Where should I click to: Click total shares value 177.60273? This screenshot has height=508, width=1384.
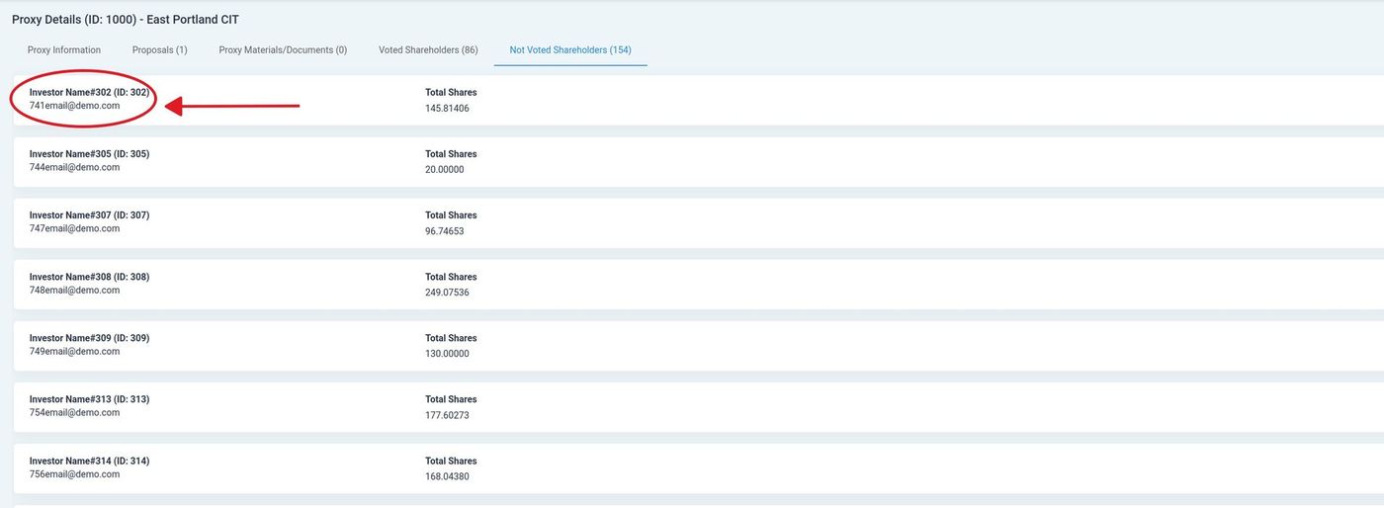click(447, 415)
